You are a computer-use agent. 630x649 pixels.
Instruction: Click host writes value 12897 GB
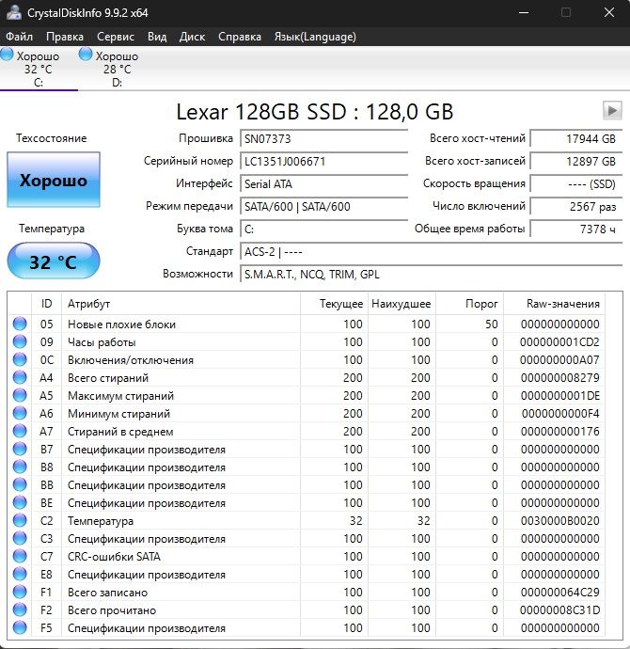(x=576, y=161)
